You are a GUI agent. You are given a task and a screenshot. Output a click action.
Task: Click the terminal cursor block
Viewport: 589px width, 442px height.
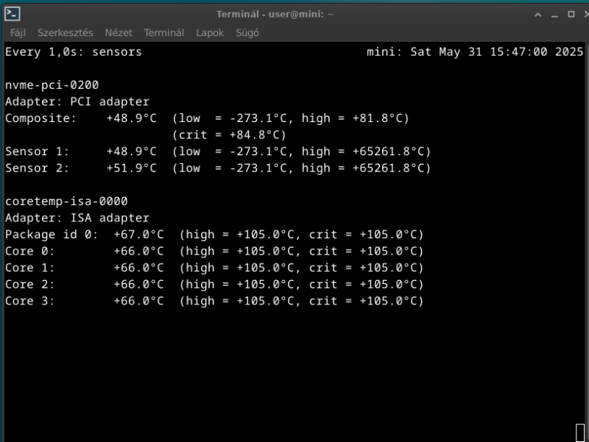pyautogui.click(x=580, y=432)
